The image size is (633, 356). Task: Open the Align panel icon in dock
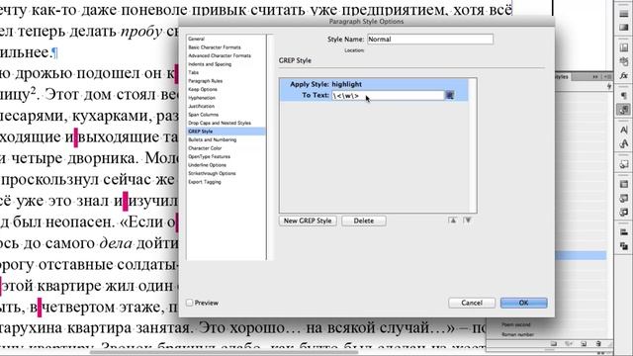[x=624, y=232]
